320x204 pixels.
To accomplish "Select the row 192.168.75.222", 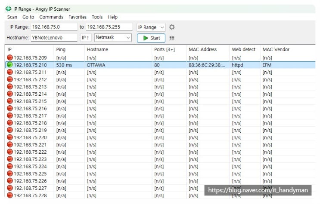I will (x=160, y=152).
